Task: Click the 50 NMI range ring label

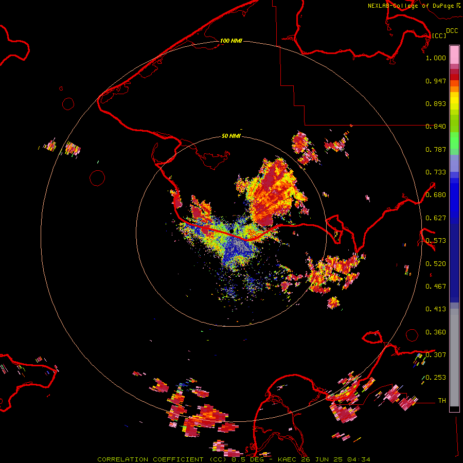Action: (231, 136)
